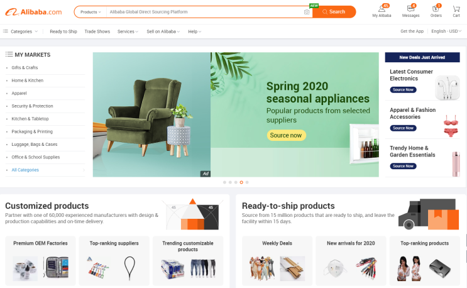Open the Messages icon

point(410,8)
